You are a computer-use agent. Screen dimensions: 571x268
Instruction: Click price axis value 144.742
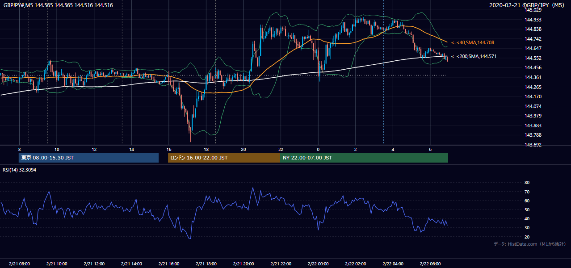coord(533,39)
